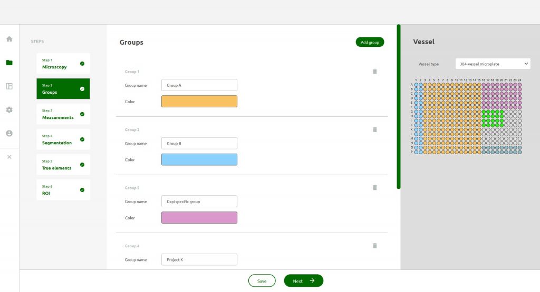Delete Group 3 with trash icon
540x292 pixels.
[375, 187]
